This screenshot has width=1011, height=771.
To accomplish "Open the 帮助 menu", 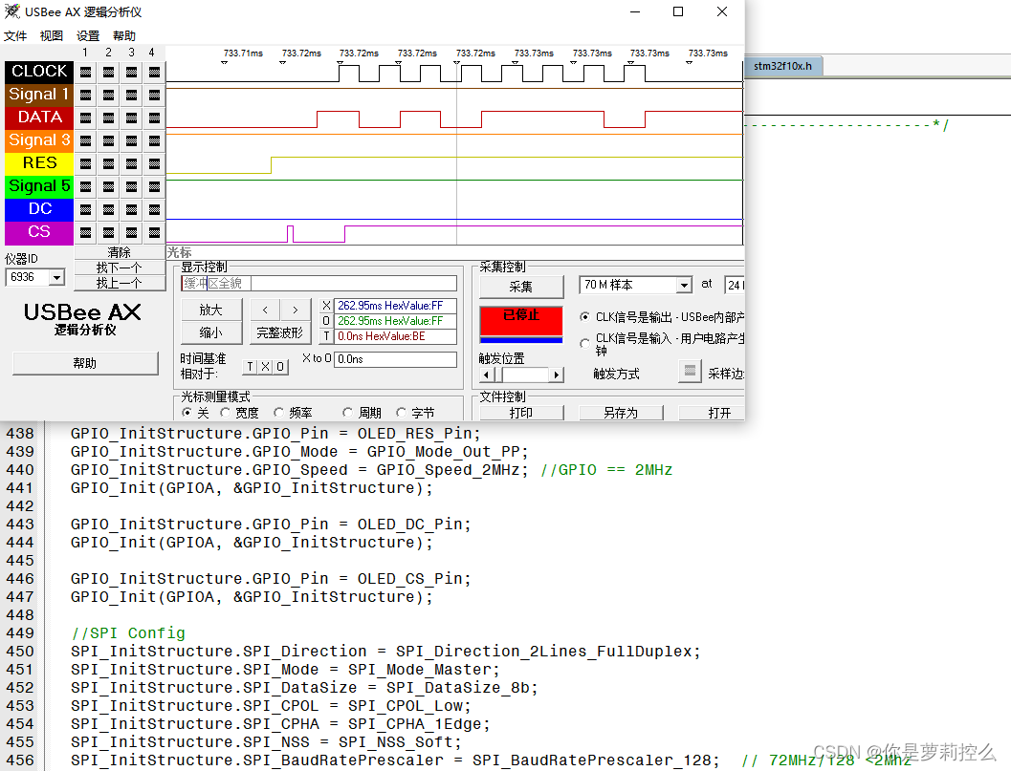I will 124,36.
